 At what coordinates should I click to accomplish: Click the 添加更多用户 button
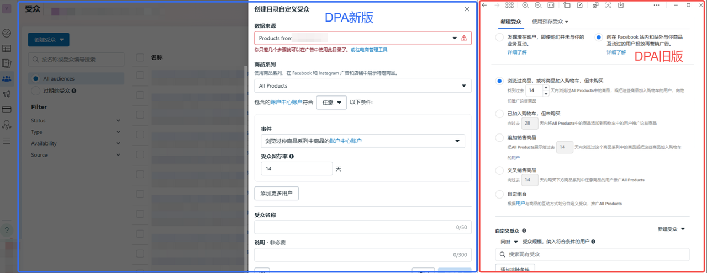point(276,193)
